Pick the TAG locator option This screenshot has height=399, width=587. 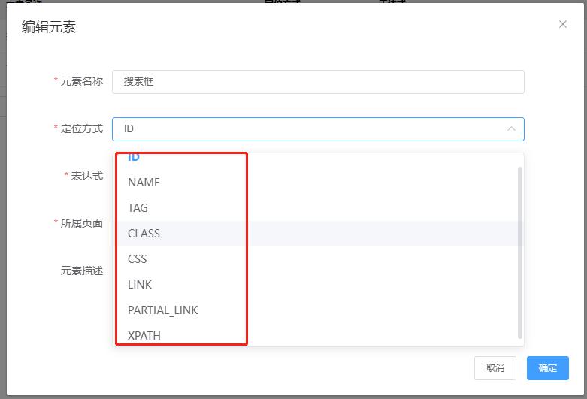[138, 208]
